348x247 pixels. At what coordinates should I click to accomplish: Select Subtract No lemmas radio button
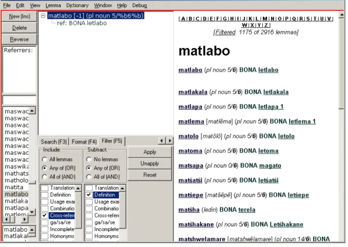(x=89, y=160)
